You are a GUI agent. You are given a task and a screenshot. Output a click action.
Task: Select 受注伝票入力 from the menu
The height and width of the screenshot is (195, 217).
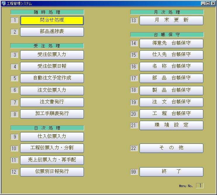(x=52, y=55)
